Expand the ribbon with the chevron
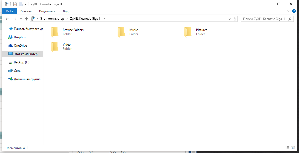The width and height of the screenshot is (299, 153). tap(288, 11)
